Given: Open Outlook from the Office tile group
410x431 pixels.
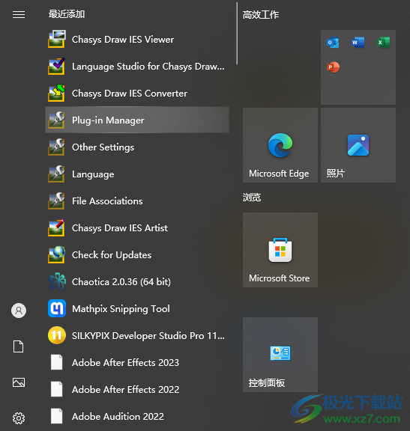Looking at the screenshot, I should (x=333, y=43).
